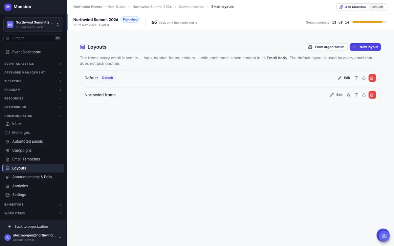Open Email Templates in sidebar

(33, 159)
